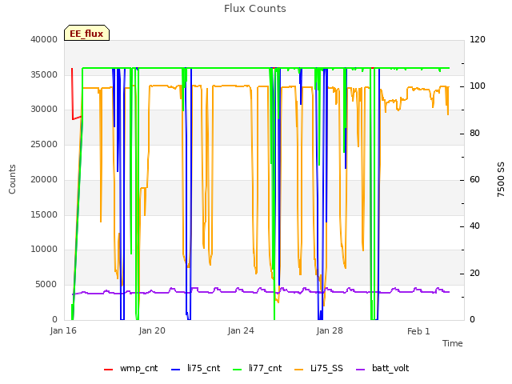Click the purple batt_volt legend swatch

[360, 370]
